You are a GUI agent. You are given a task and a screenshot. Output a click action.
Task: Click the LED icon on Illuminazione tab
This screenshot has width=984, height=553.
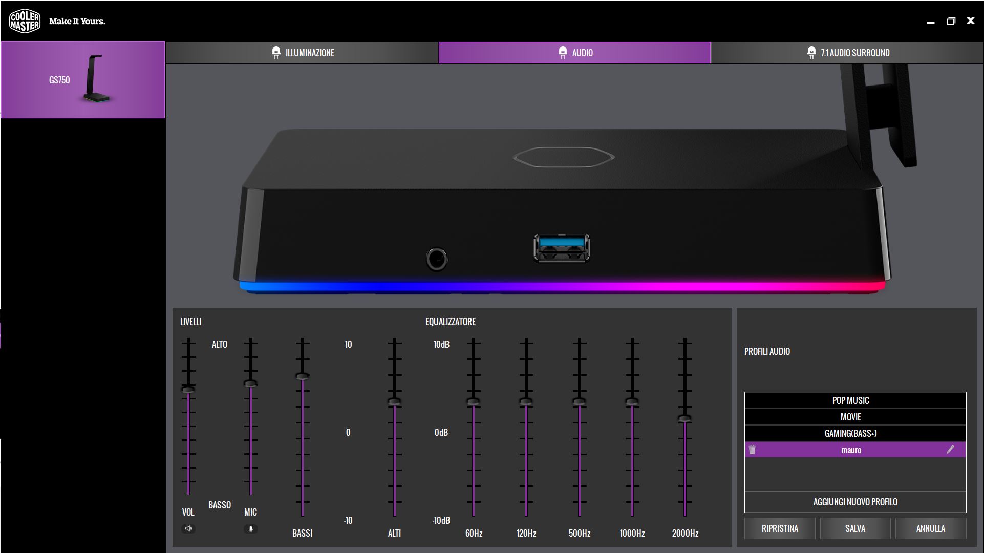[x=276, y=52]
